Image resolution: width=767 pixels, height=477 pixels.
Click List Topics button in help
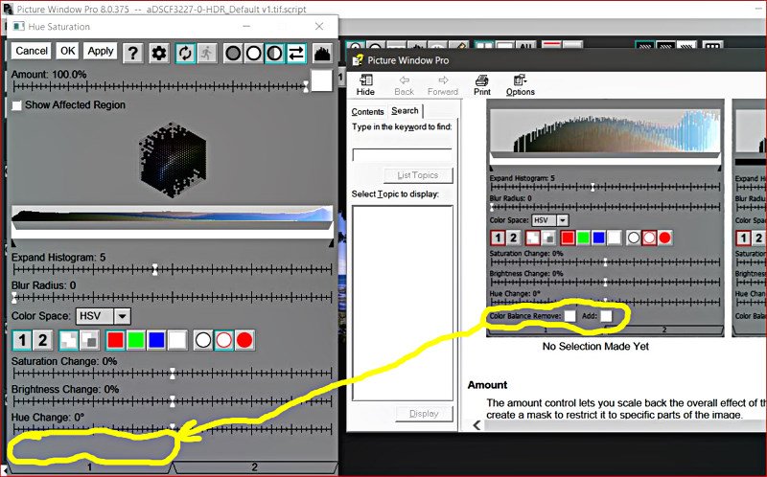[418, 175]
